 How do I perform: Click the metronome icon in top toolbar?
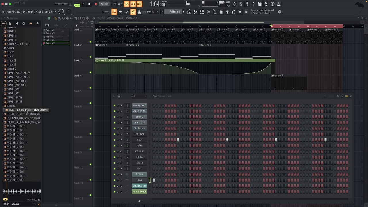tap(114, 4)
